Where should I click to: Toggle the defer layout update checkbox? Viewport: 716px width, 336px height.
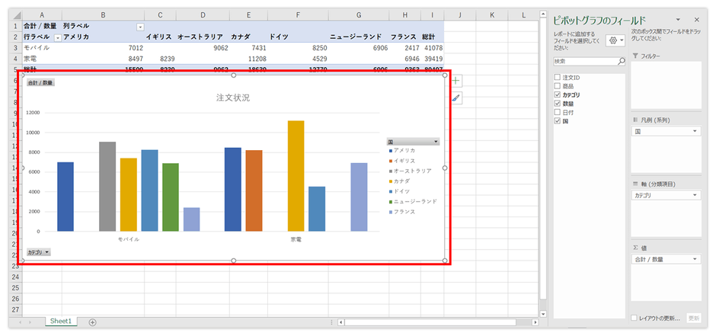coord(634,317)
